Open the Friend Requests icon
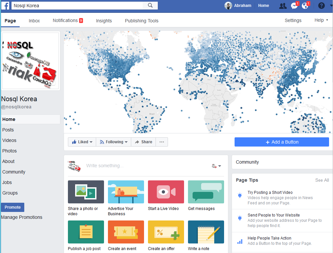This screenshot has width=333, height=253. (283, 6)
